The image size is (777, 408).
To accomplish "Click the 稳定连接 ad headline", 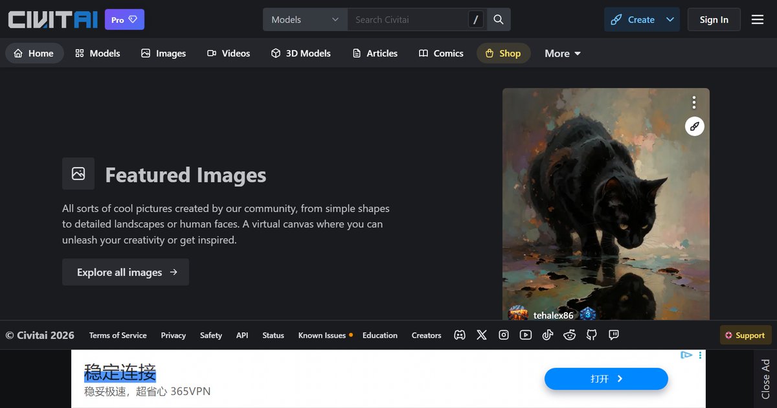I will pos(120,372).
